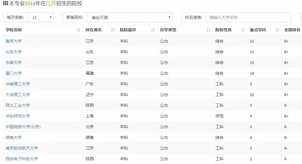
Task: Open the 大连理工大学 link
Action: click(18, 95)
